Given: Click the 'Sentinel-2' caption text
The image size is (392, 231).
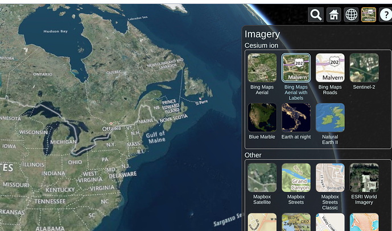Looking at the screenshot, I should 364,87.
